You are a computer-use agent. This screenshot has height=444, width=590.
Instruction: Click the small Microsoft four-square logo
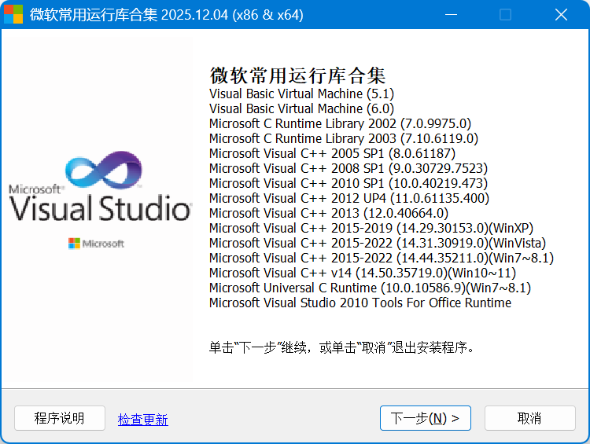(x=74, y=244)
